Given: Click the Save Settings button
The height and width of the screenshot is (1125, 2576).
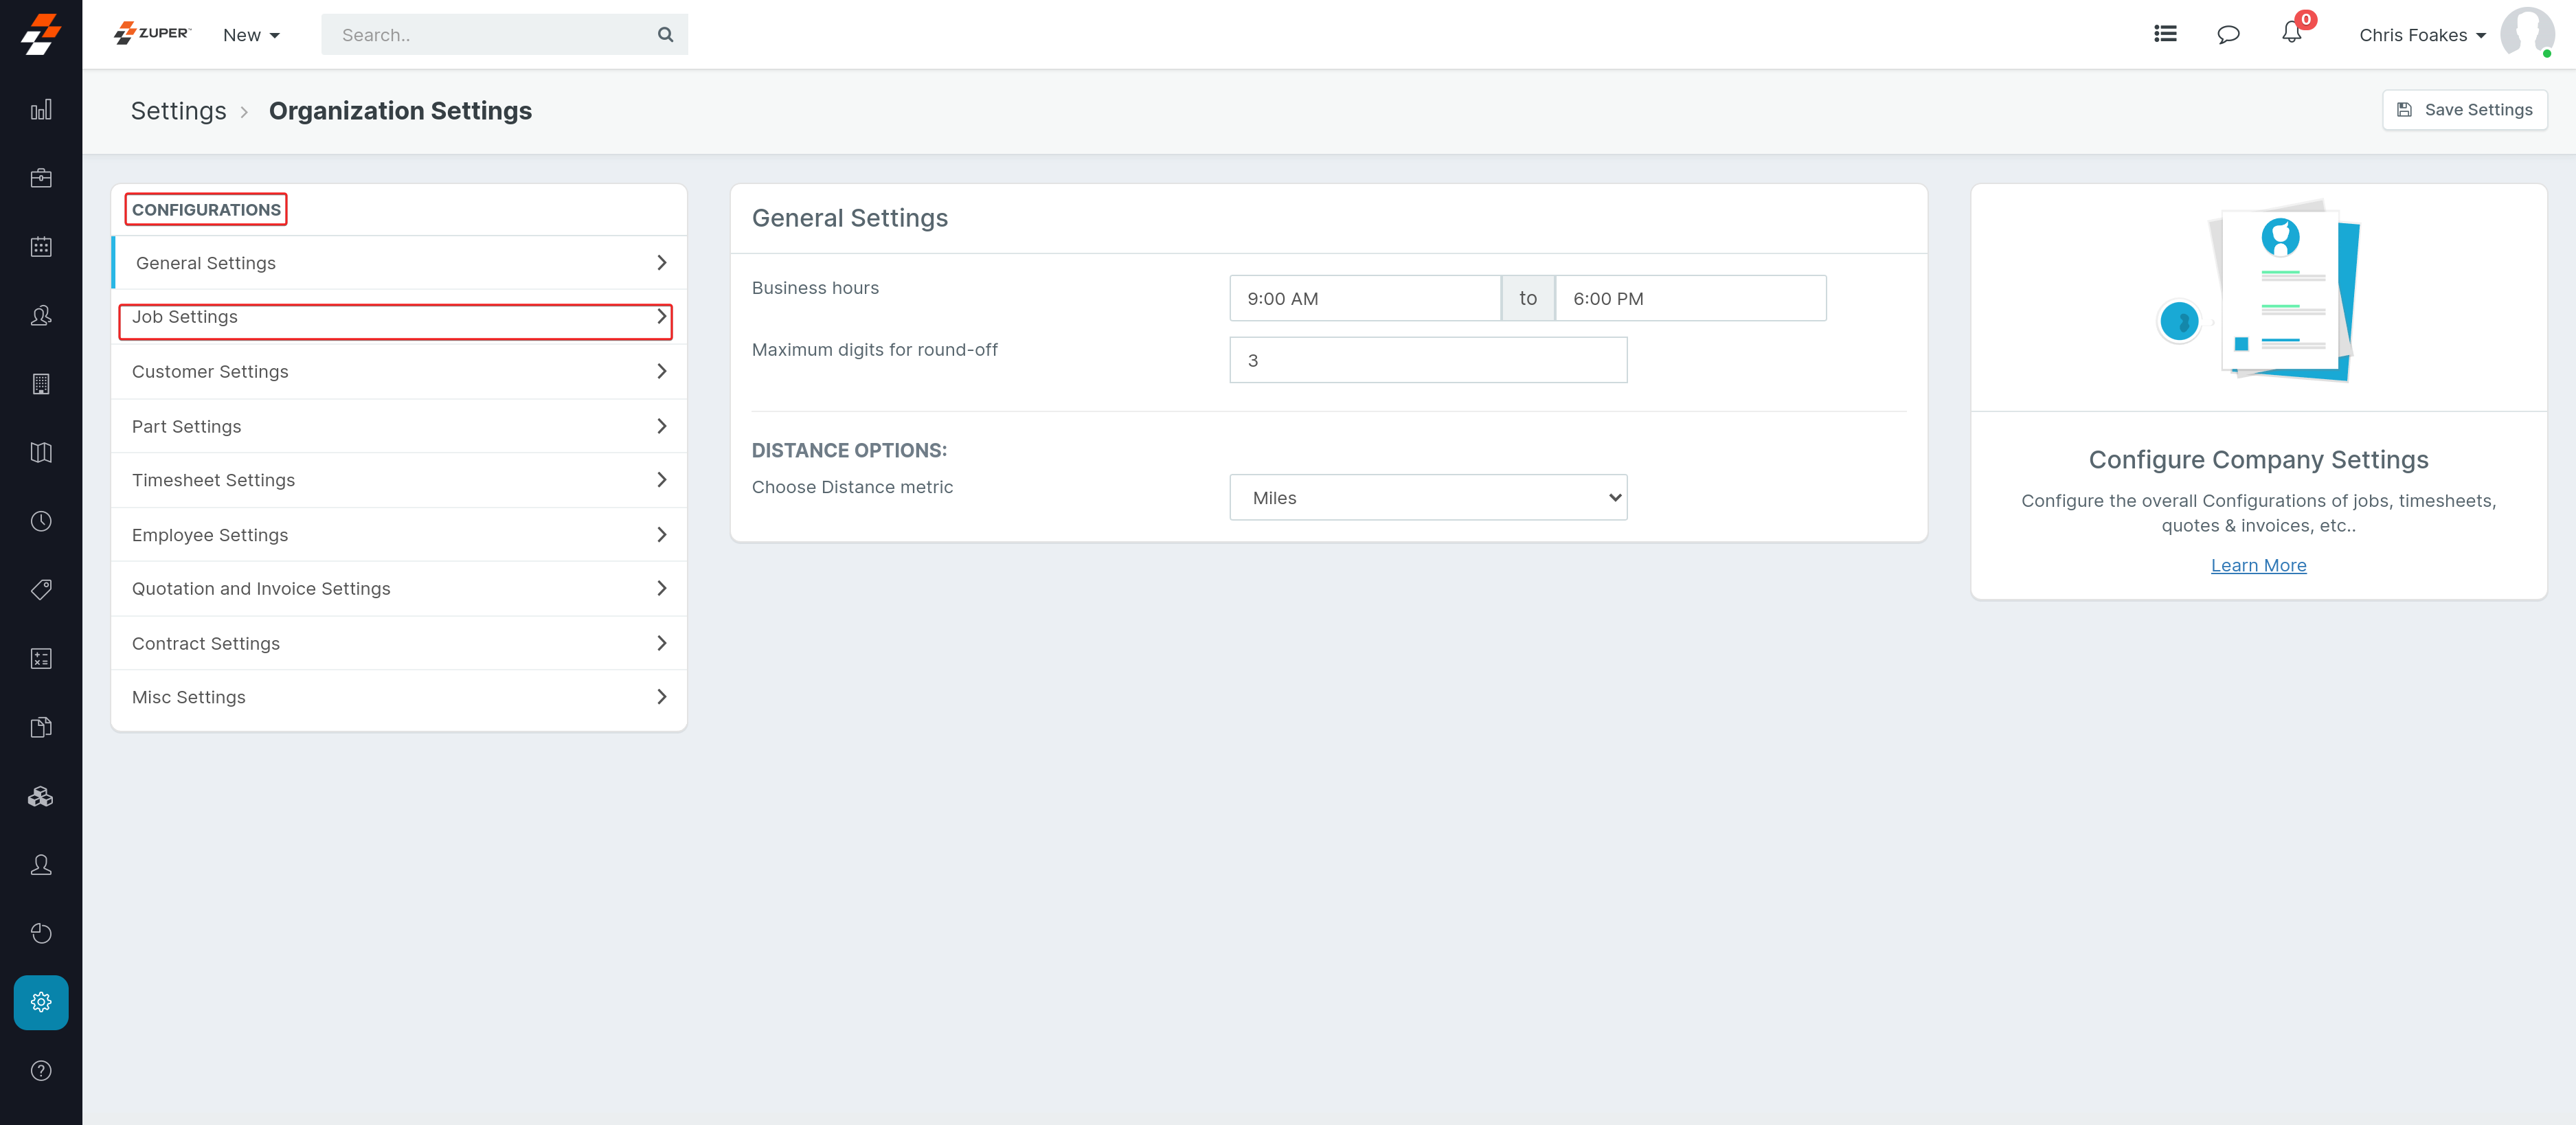Looking at the screenshot, I should pos(2464,110).
